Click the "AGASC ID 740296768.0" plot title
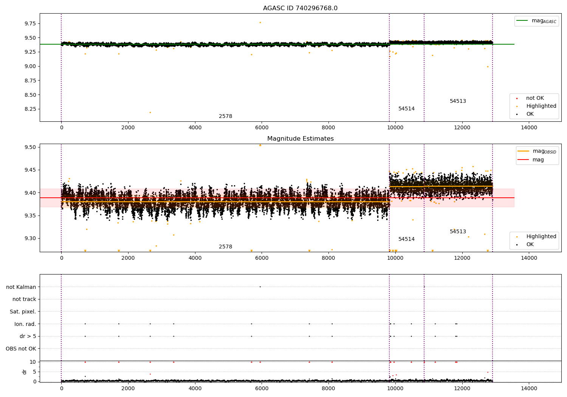Image resolution: width=567 pixels, height=397 pixels. (300, 8)
